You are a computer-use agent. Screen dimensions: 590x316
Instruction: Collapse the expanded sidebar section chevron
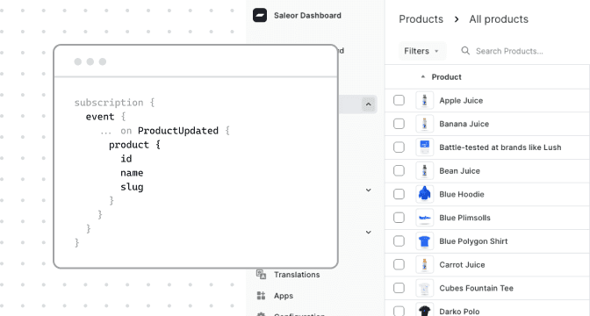click(x=369, y=104)
